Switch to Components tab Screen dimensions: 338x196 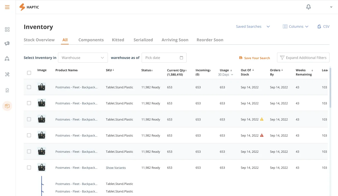coord(91,40)
